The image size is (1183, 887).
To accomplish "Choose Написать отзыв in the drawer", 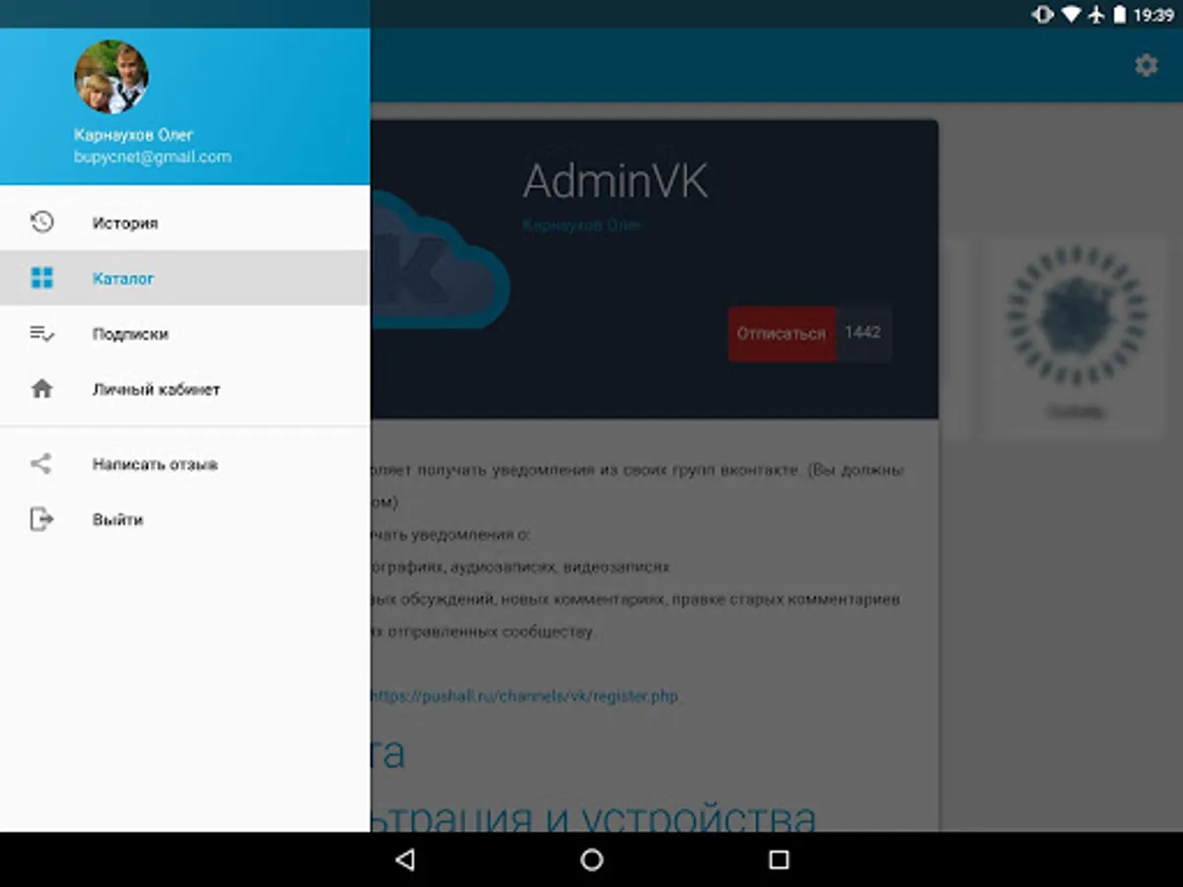I will [x=184, y=464].
